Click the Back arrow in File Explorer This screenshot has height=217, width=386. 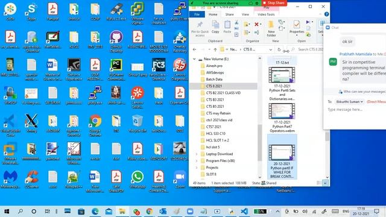(x=194, y=49)
